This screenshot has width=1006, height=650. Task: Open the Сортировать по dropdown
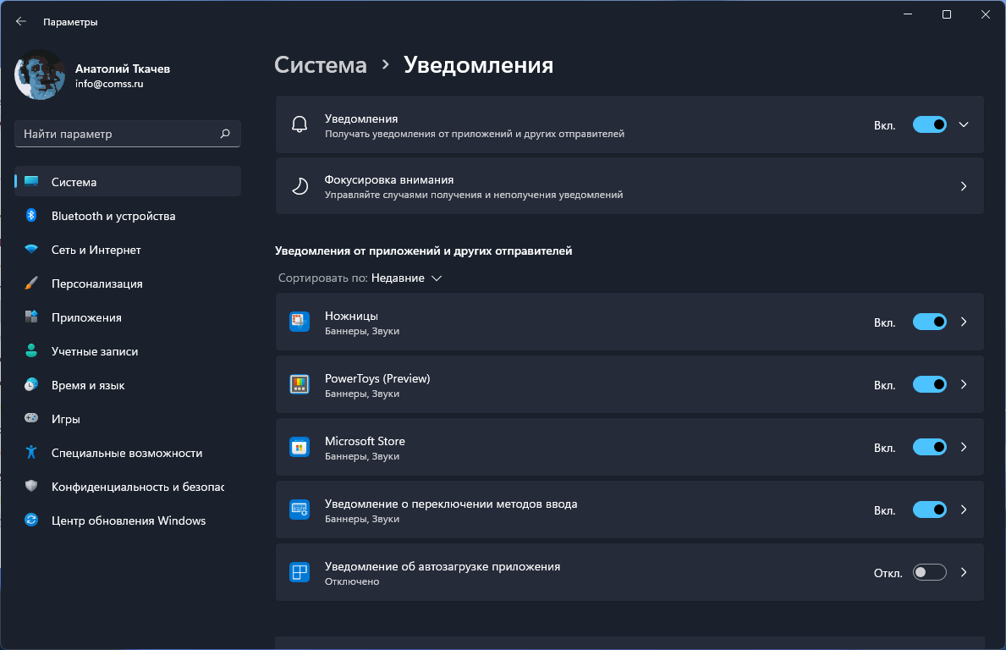406,278
